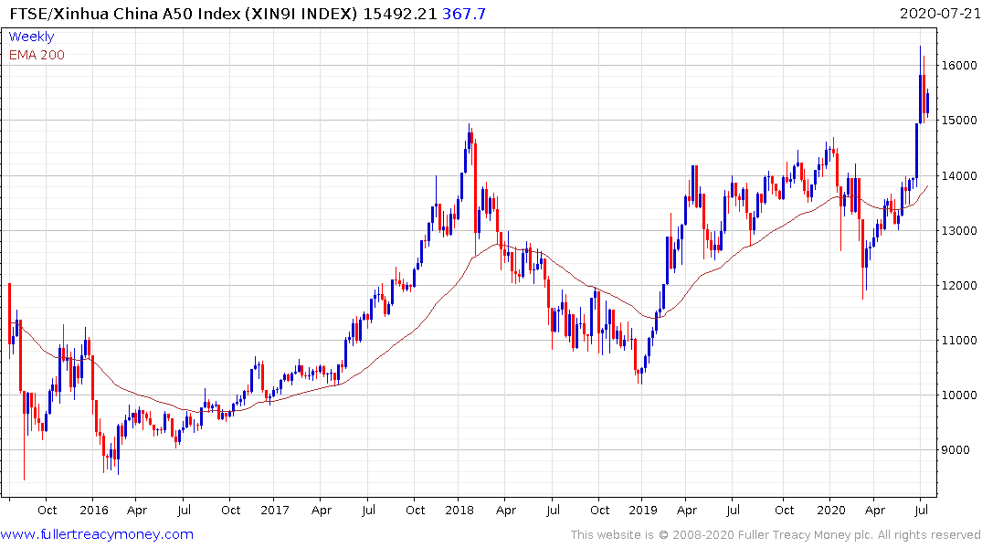Click the 12000 price axis label
The image size is (982, 548).
click(959, 286)
